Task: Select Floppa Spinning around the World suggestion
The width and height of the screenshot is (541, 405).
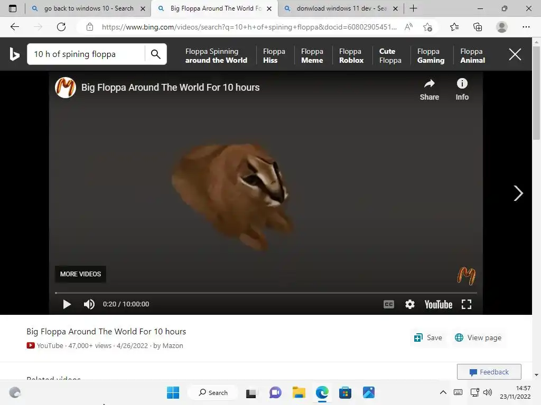Action: 216,55
